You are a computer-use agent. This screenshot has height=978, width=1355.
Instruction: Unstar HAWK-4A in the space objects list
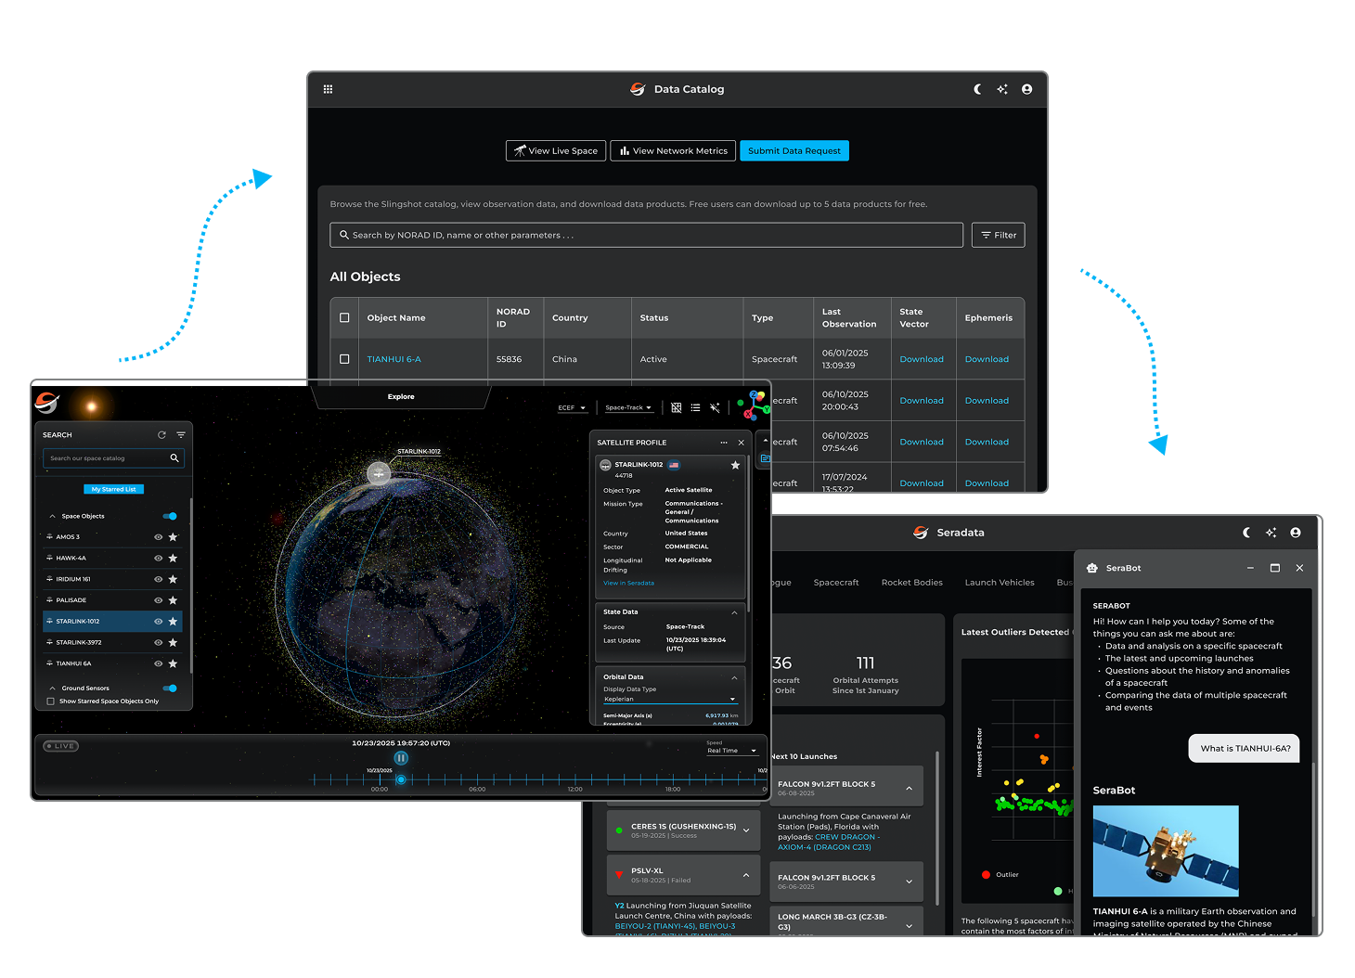pyautogui.click(x=173, y=558)
